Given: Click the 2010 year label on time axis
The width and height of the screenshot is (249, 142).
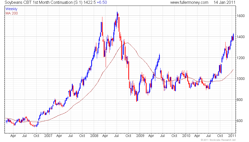Looking at the screenshot, I should click(186, 136).
